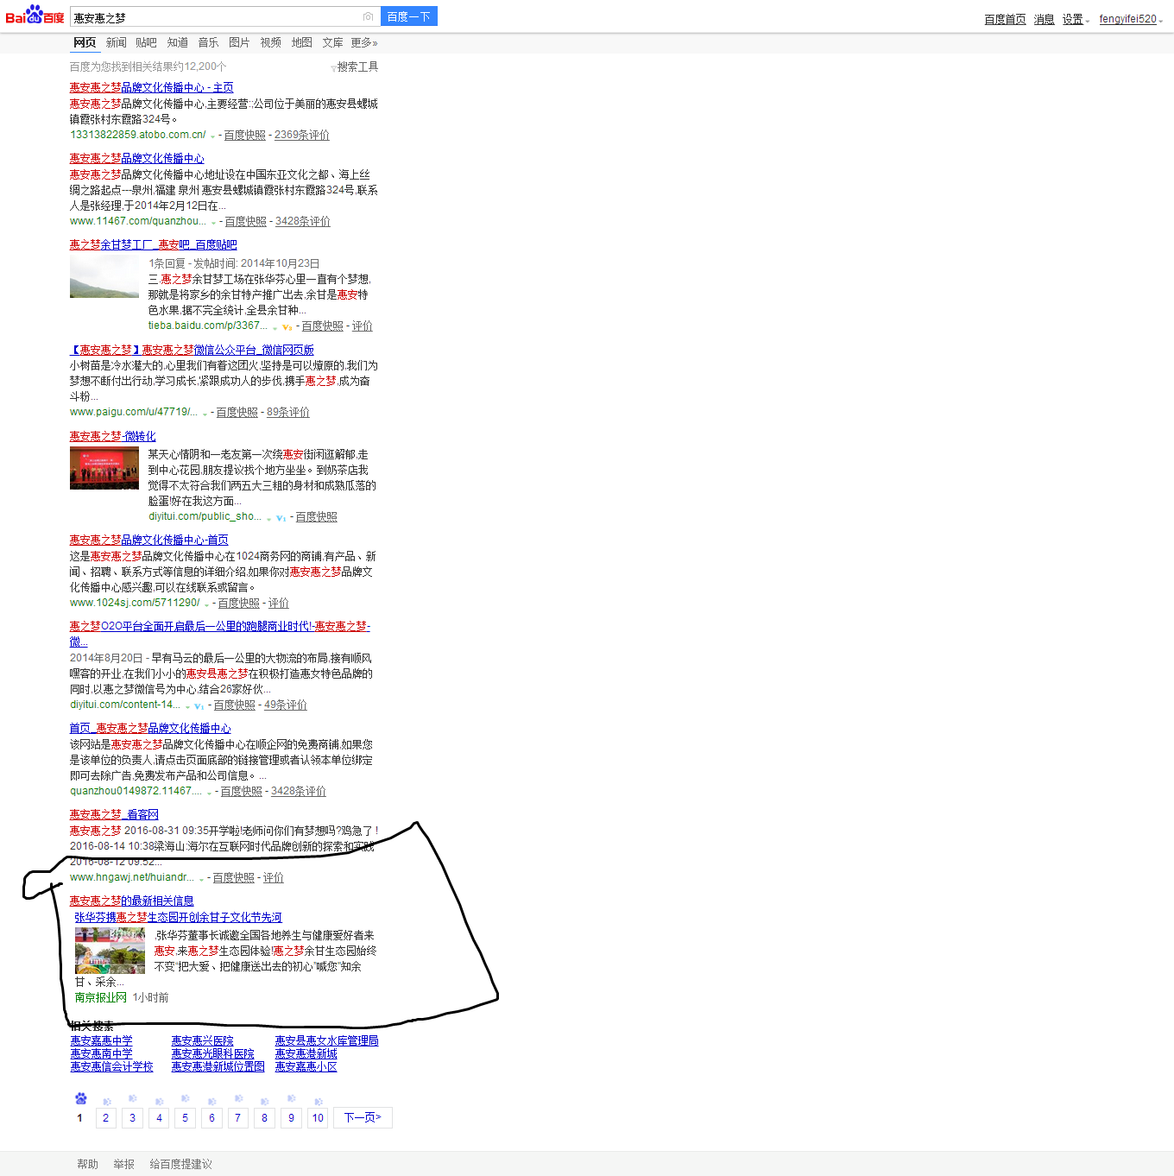Open 89条评价 reviews link
Viewport: 1174px width, 1176px height.
[x=288, y=413]
